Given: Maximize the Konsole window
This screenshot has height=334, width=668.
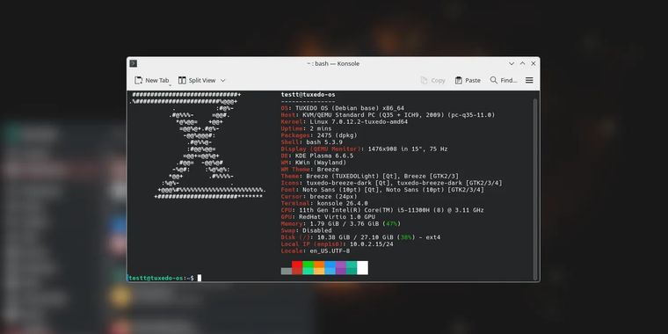Looking at the screenshot, I should [x=523, y=63].
